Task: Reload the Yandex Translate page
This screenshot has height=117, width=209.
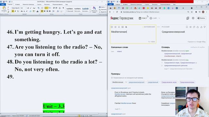Action: (x=117, y=12)
